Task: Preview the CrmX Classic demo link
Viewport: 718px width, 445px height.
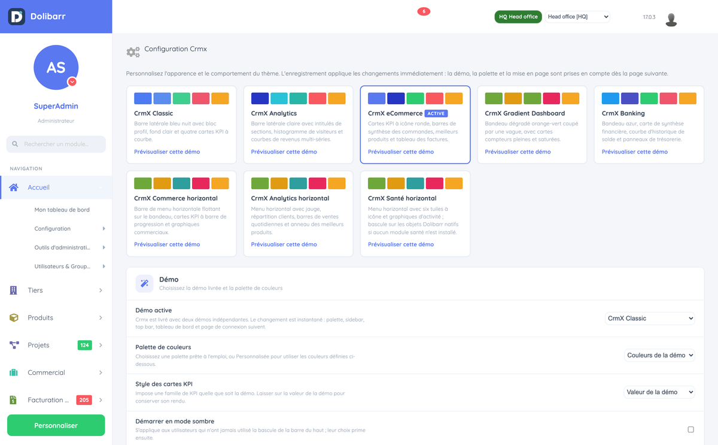Action: point(167,152)
